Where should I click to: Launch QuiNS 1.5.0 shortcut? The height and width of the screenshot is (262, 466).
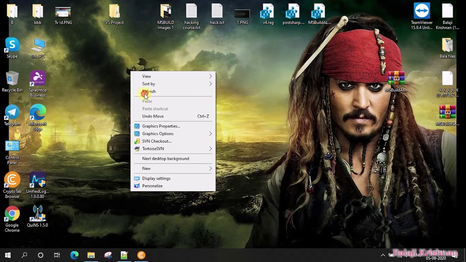pos(37,214)
